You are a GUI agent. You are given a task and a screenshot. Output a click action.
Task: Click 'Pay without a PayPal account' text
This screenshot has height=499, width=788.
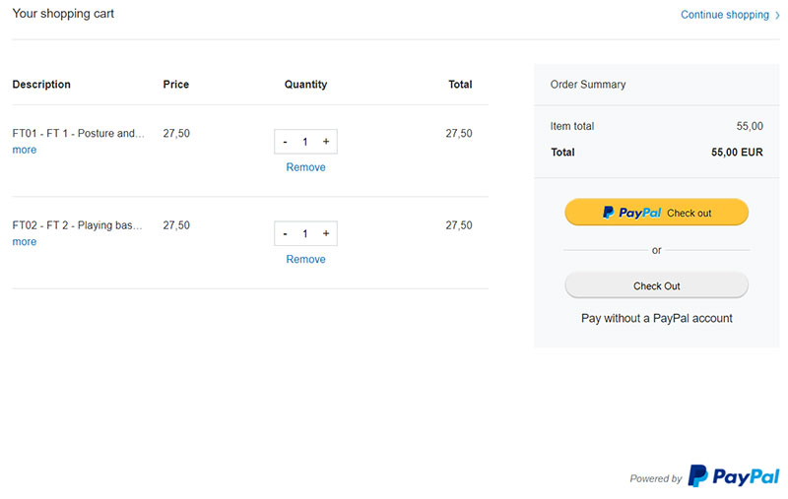(656, 318)
